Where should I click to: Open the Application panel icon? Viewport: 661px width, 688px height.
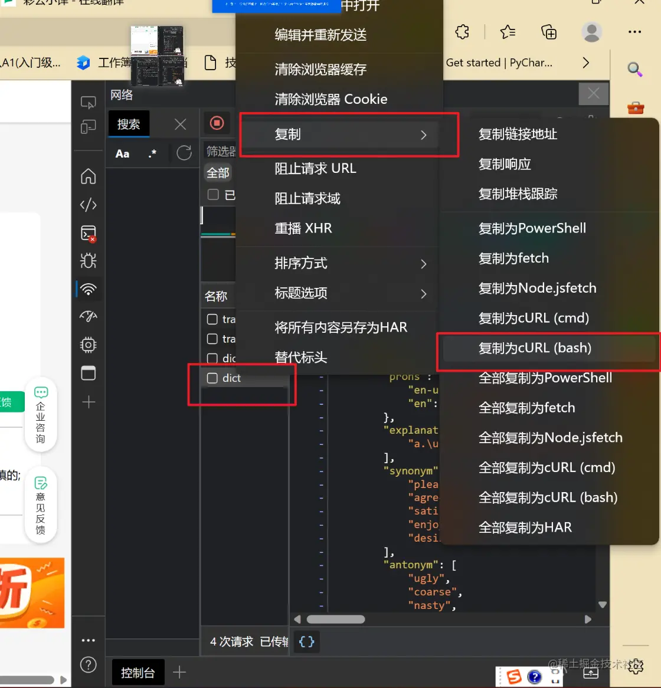click(88, 373)
